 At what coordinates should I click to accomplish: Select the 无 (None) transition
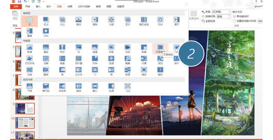(30, 21)
